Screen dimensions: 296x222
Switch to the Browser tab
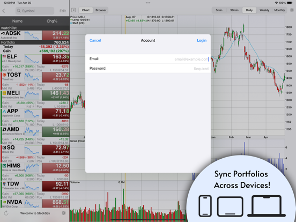click(x=101, y=10)
